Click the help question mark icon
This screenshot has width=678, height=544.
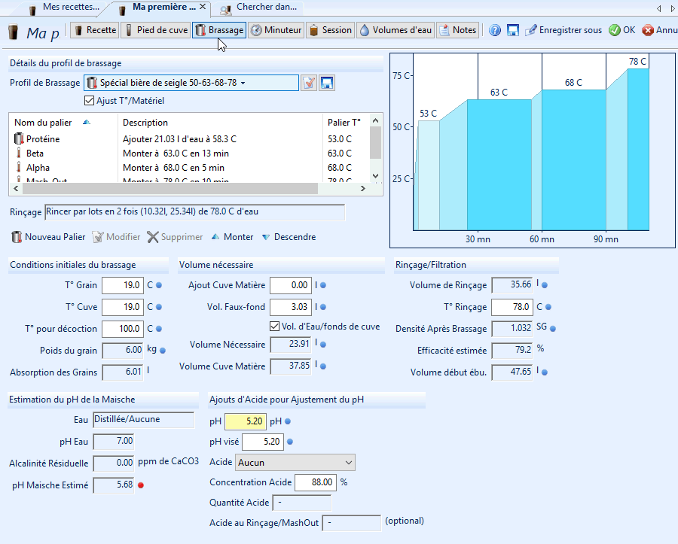(495, 30)
